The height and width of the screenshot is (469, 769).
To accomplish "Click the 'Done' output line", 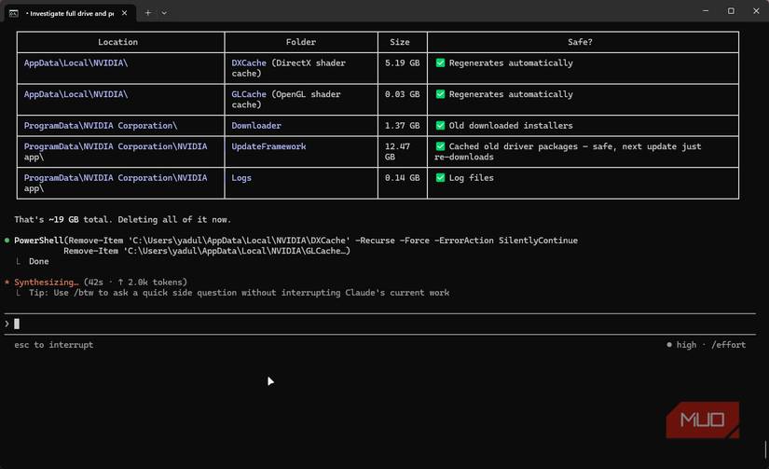I will click(x=39, y=261).
